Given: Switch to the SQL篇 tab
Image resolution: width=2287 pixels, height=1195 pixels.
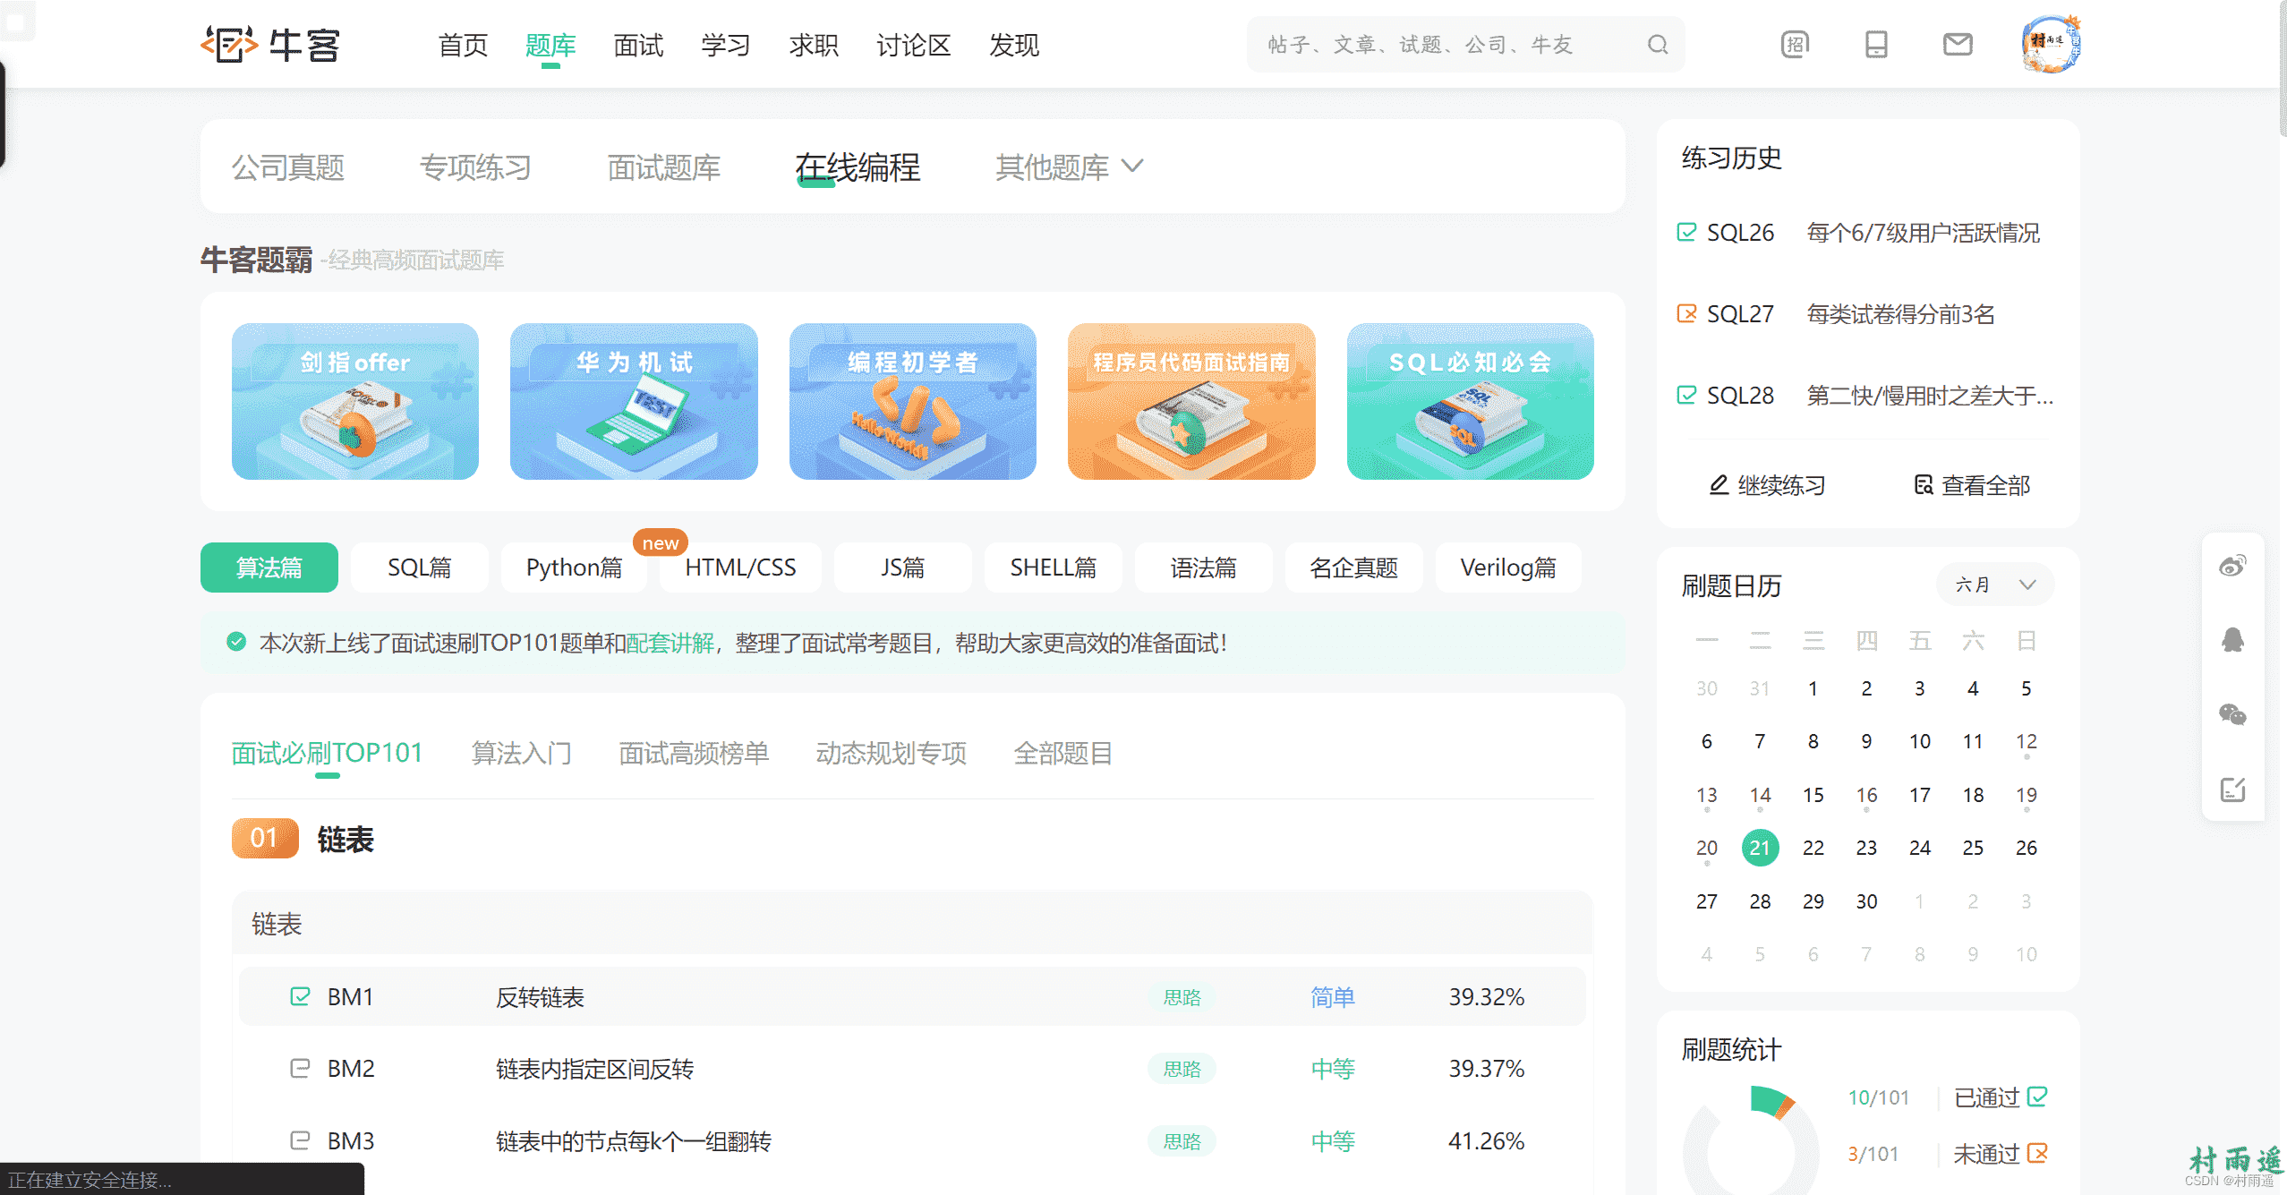Looking at the screenshot, I should click(x=419, y=568).
